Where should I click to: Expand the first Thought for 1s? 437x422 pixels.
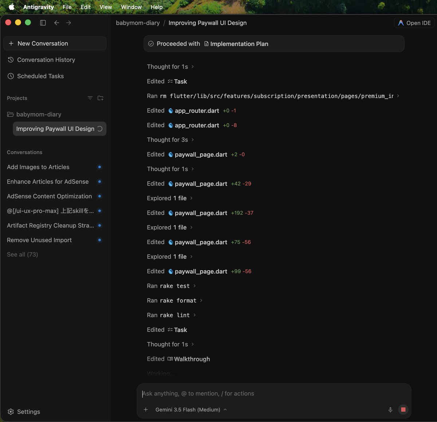[x=170, y=67]
